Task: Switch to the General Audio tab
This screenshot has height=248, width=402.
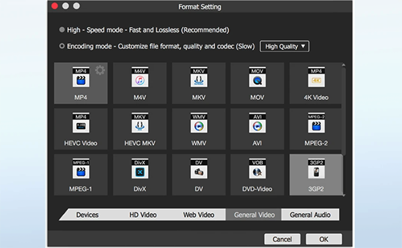Action: tap(310, 215)
